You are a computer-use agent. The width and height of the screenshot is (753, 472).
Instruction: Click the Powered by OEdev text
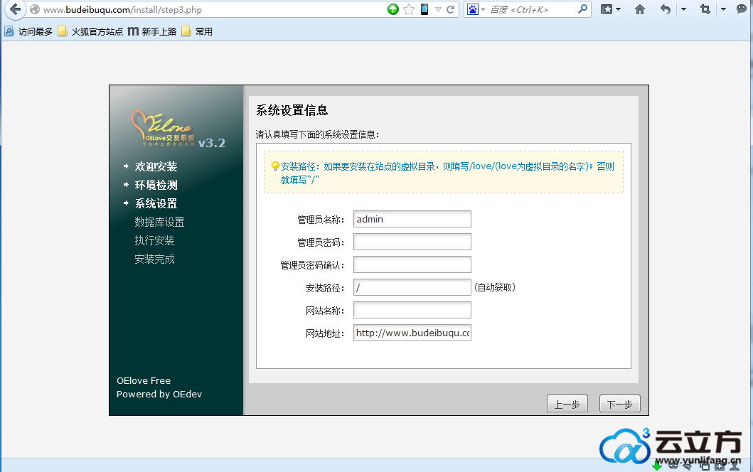point(159,395)
